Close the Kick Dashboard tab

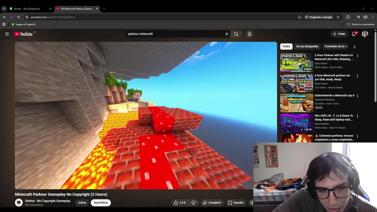tap(50, 9)
